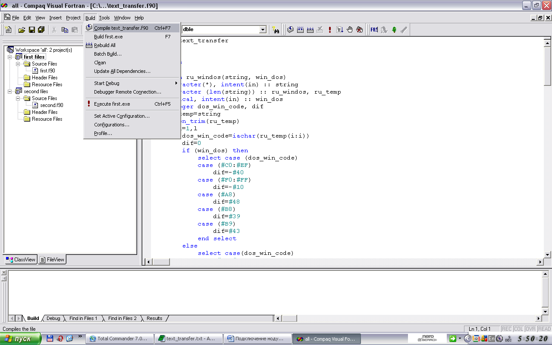Click into the 'dble' find text field
Screen dimensions: 552x345
point(220,30)
